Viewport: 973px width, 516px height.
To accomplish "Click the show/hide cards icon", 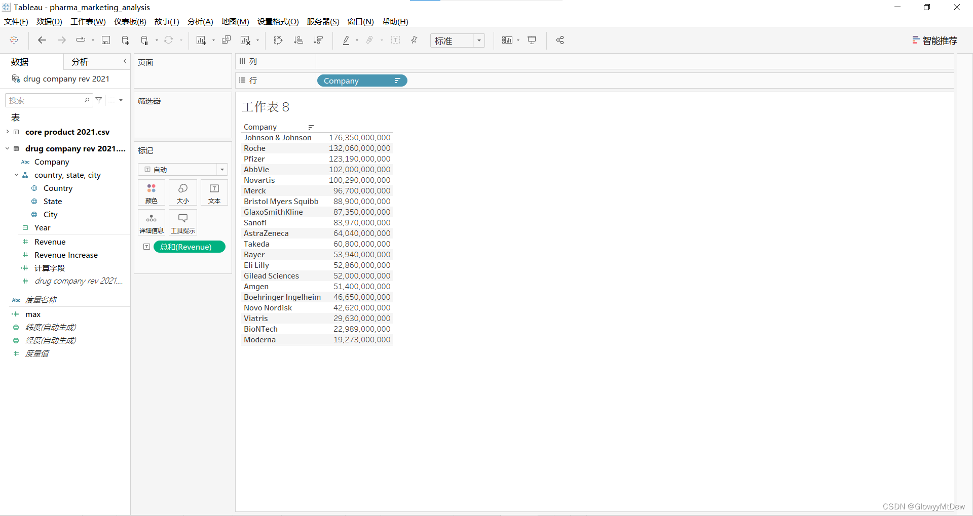I will click(x=507, y=40).
